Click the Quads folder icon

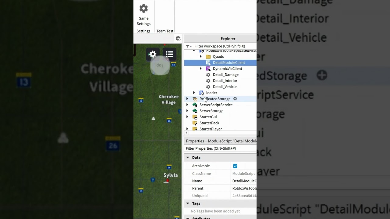pyautogui.click(x=208, y=57)
